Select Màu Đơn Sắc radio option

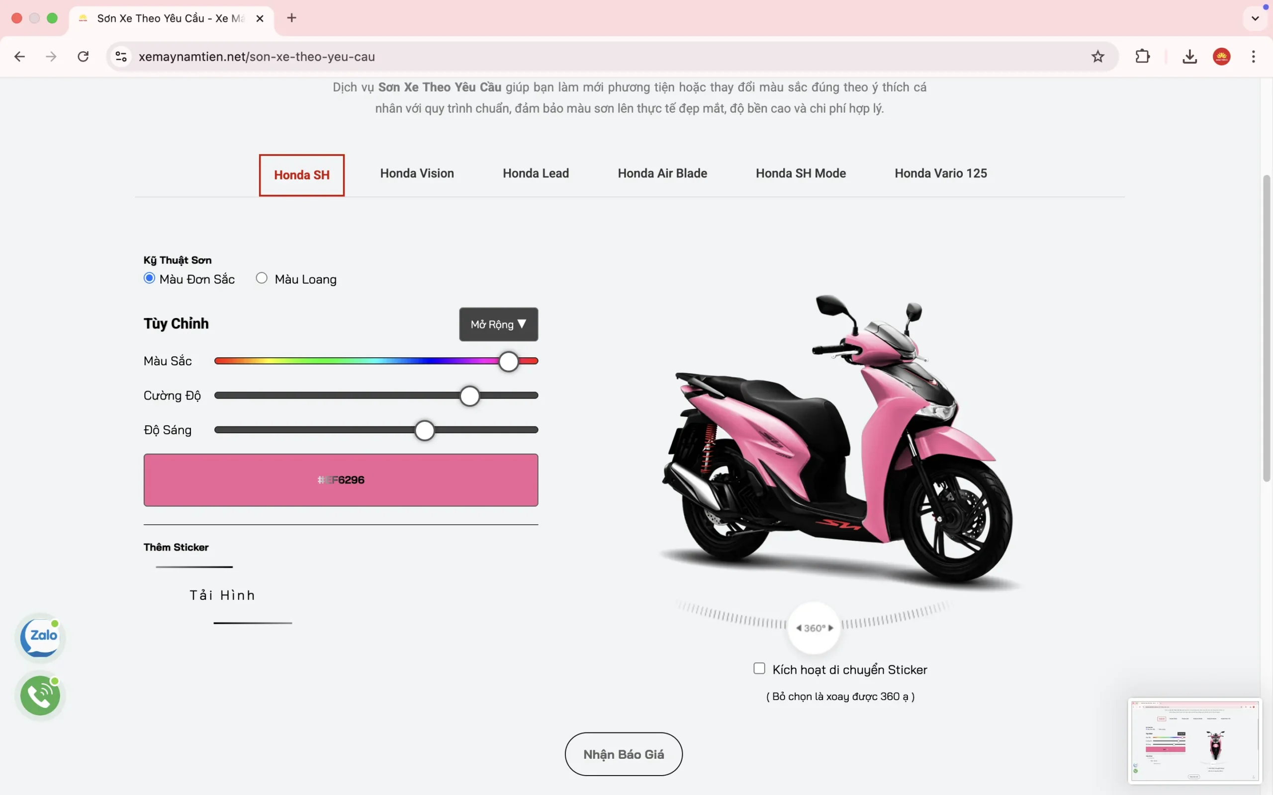[149, 278]
